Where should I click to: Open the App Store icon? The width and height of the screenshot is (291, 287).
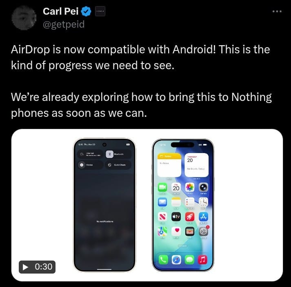[x=203, y=217]
